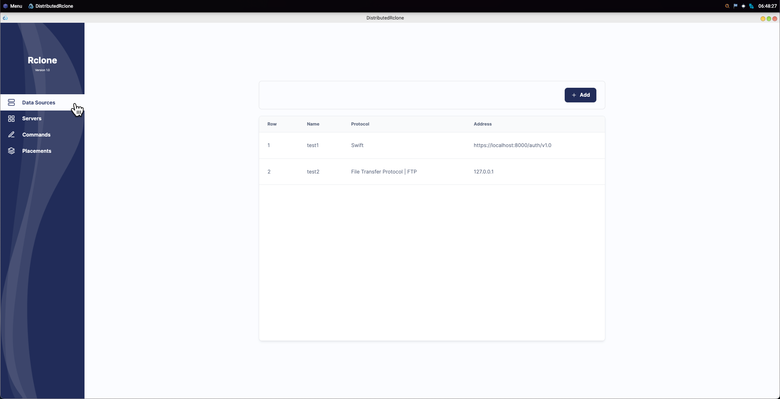Click row number 1 cell
This screenshot has height=399, width=780.
point(269,145)
